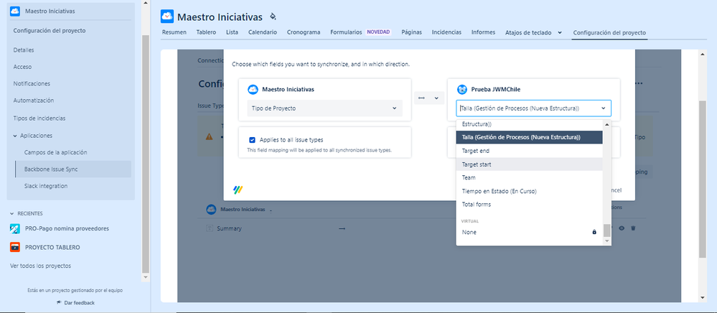Image resolution: width=717 pixels, height=313 pixels.
Task: Switch to the Cronograma tab
Action: click(304, 32)
